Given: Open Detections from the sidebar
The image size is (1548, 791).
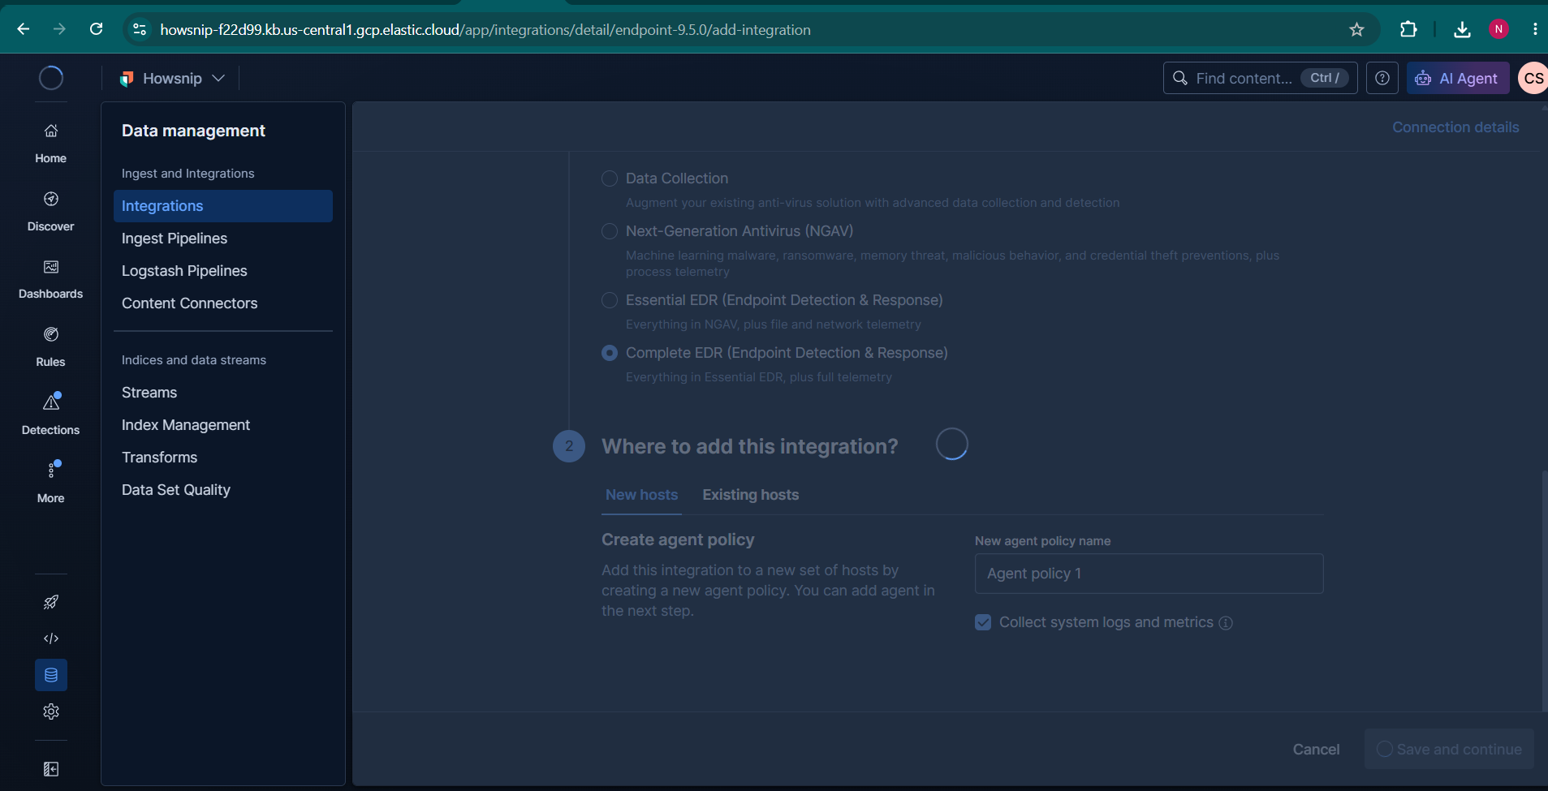Looking at the screenshot, I should (50, 415).
